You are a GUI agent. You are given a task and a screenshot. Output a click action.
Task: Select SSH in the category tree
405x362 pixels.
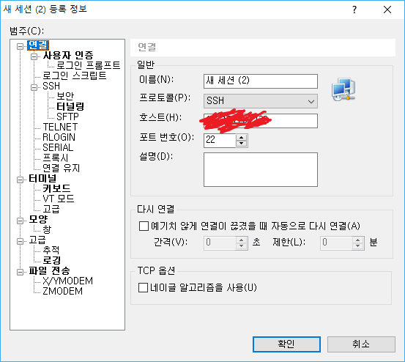[x=51, y=86]
